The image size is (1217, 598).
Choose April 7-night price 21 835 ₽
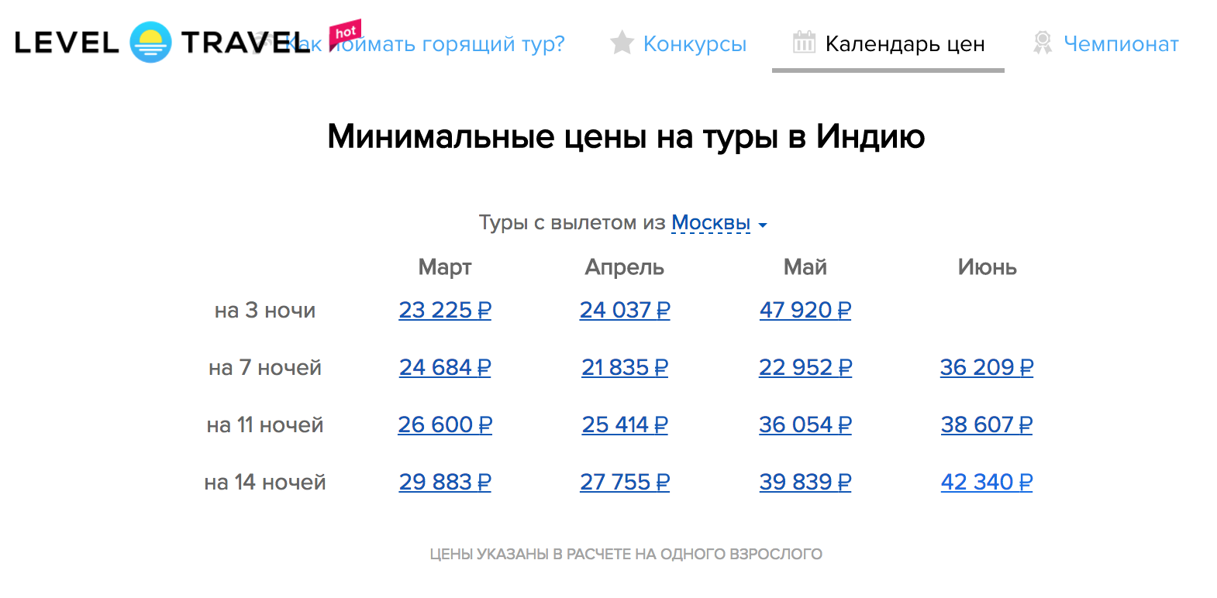pyautogui.click(x=625, y=367)
